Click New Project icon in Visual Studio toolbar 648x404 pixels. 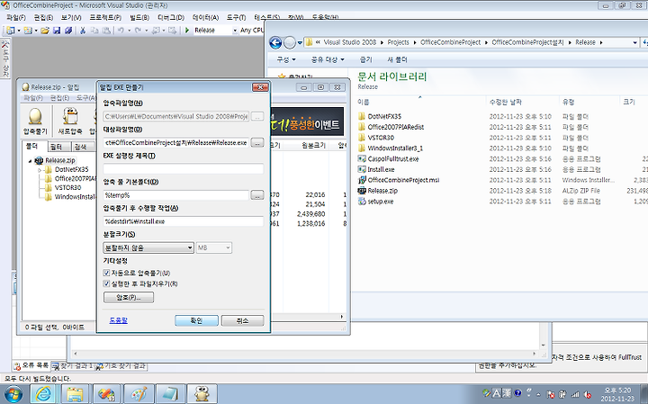click(x=10, y=31)
